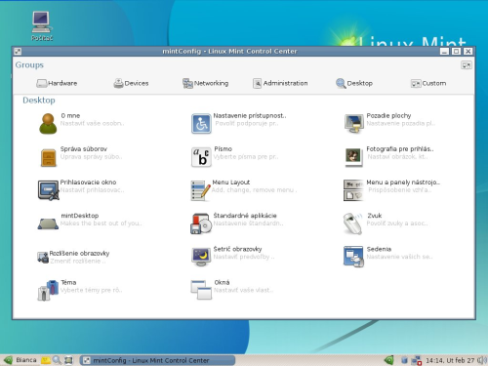Switch to the Administration group
Screen dimensions: 488x366
click(280, 83)
